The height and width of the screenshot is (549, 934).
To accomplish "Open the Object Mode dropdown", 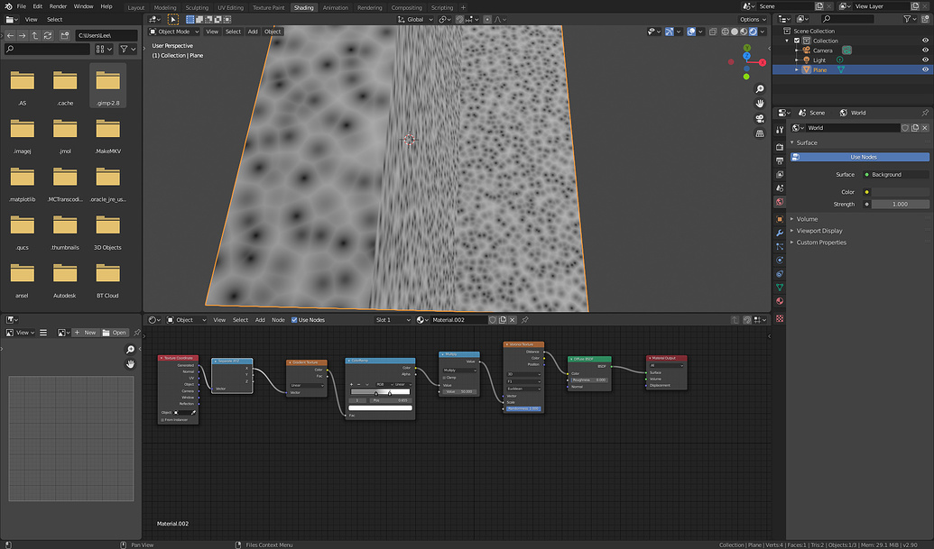I will click(x=174, y=32).
